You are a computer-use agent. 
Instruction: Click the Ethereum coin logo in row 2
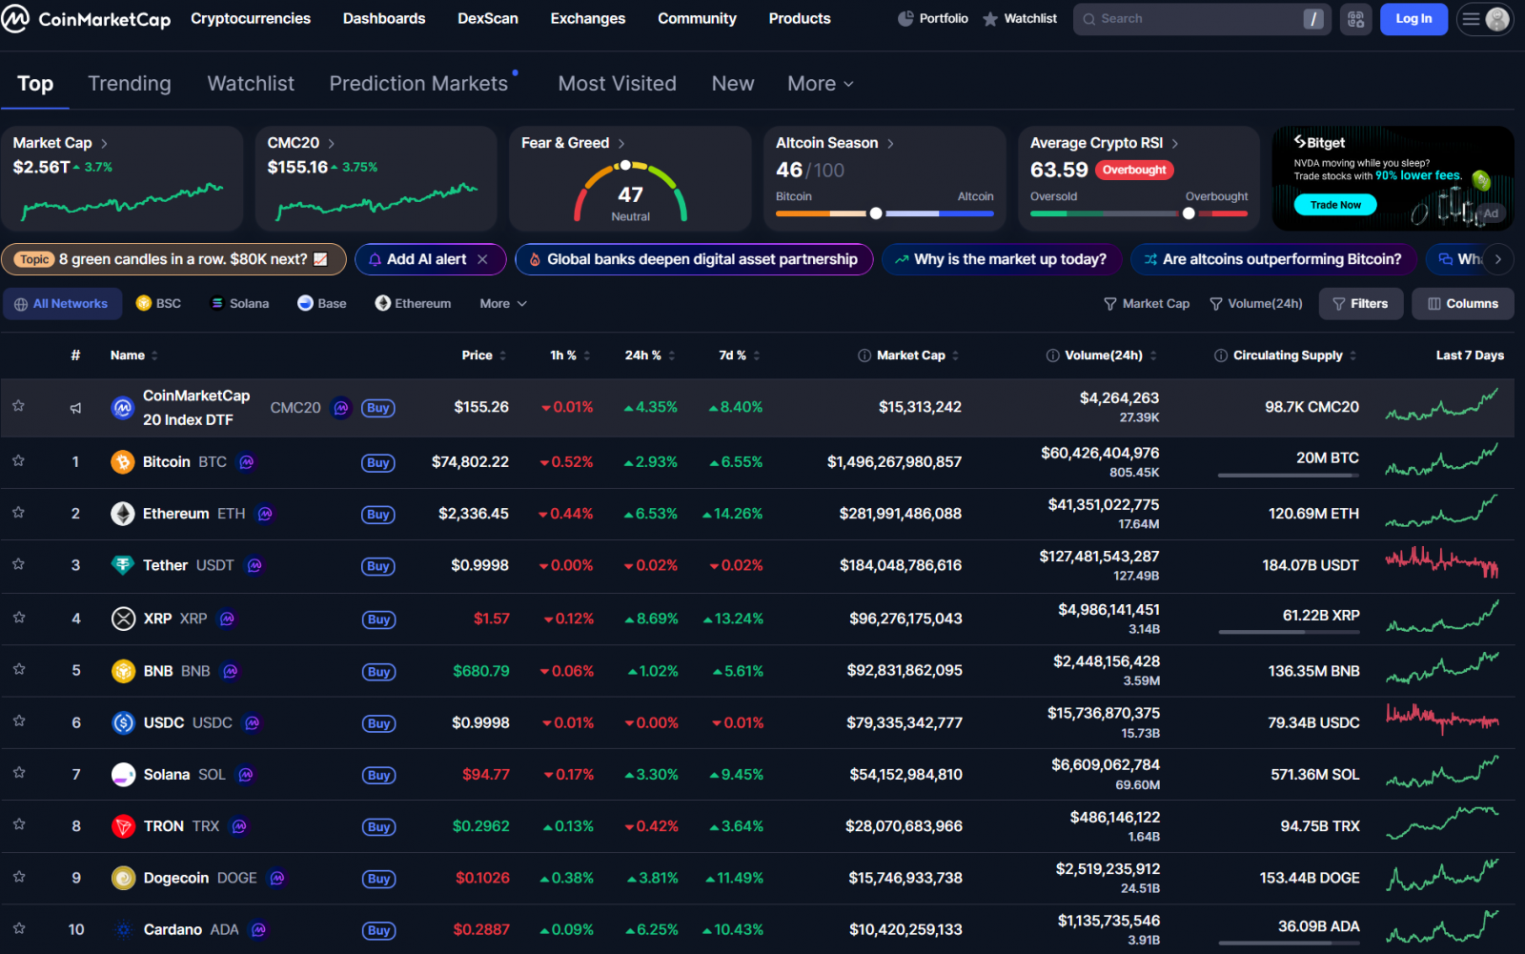click(x=123, y=514)
